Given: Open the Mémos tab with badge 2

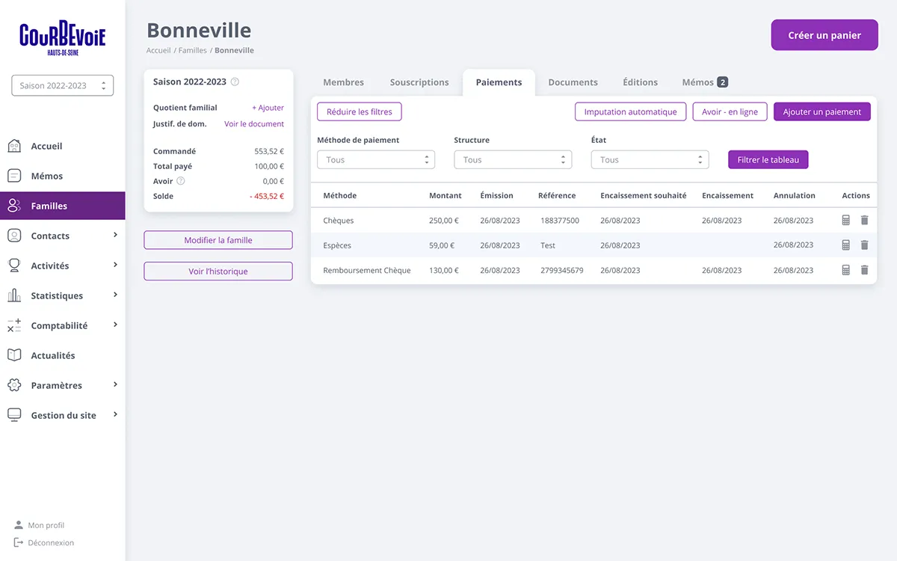Looking at the screenshot, I should point(704,82).
